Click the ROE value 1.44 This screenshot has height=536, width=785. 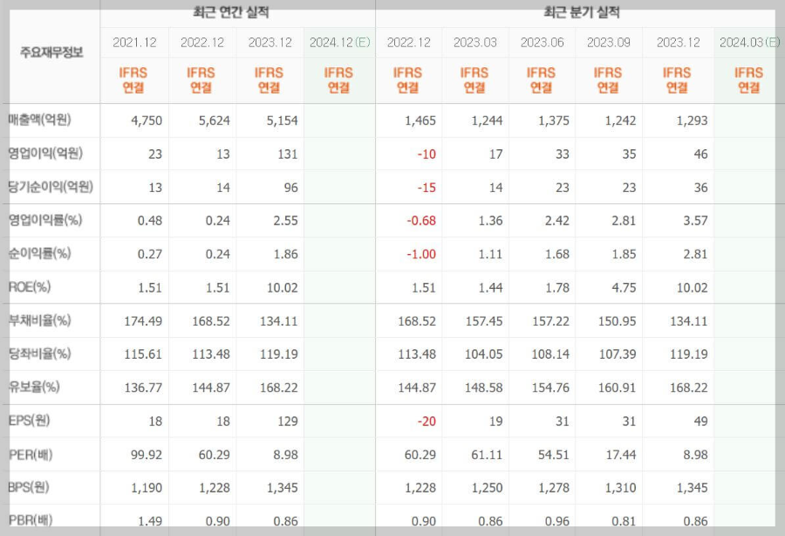pos(490,288)
